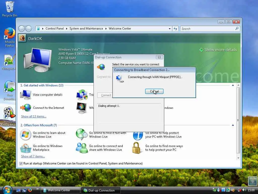The width and height of the screenshot is (258, 194).
Task: Click the Dialing attempt 1 status text
Action: 109,106
